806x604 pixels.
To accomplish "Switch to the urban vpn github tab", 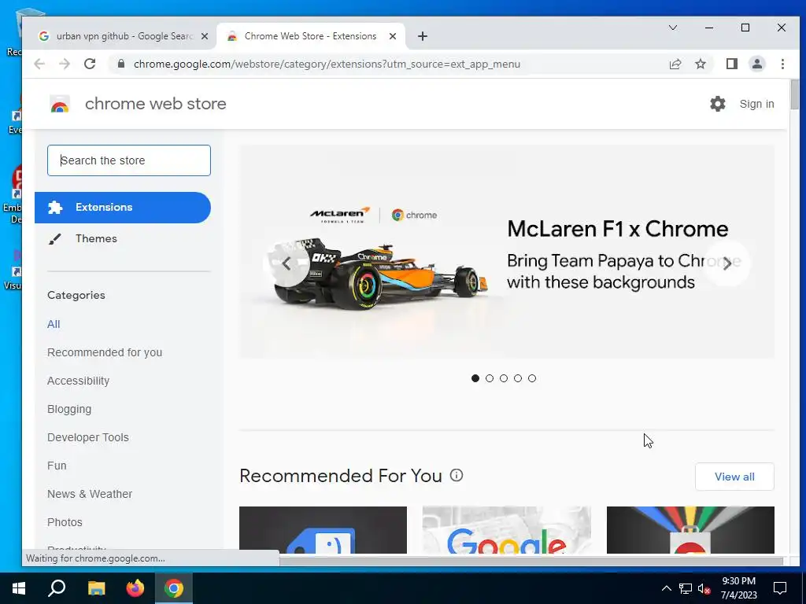I will [124, 36].
